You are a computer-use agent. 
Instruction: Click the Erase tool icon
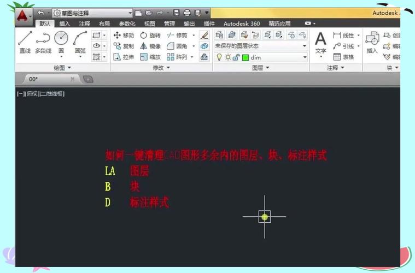coord(204,35)
